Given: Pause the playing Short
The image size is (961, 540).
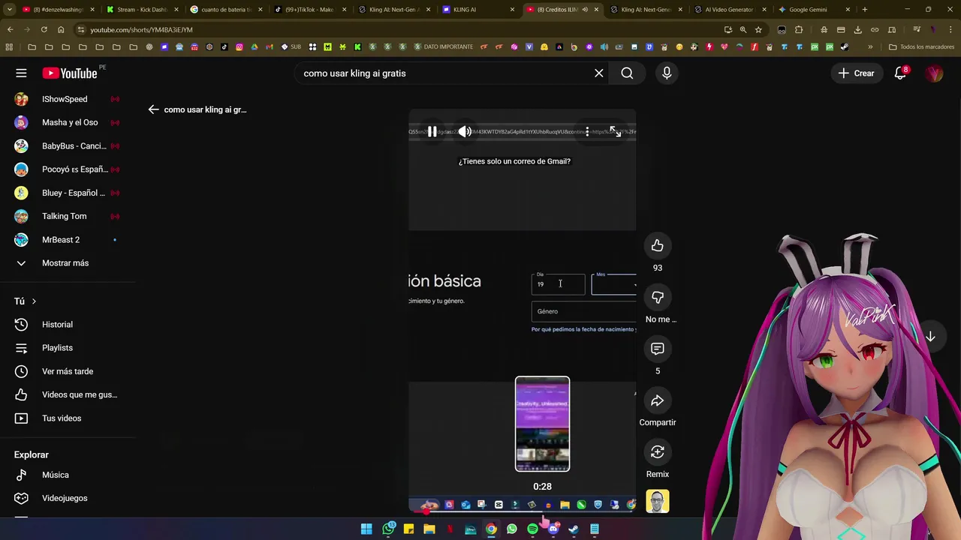Looking at the screenshot, I should (x=432, y=131).
